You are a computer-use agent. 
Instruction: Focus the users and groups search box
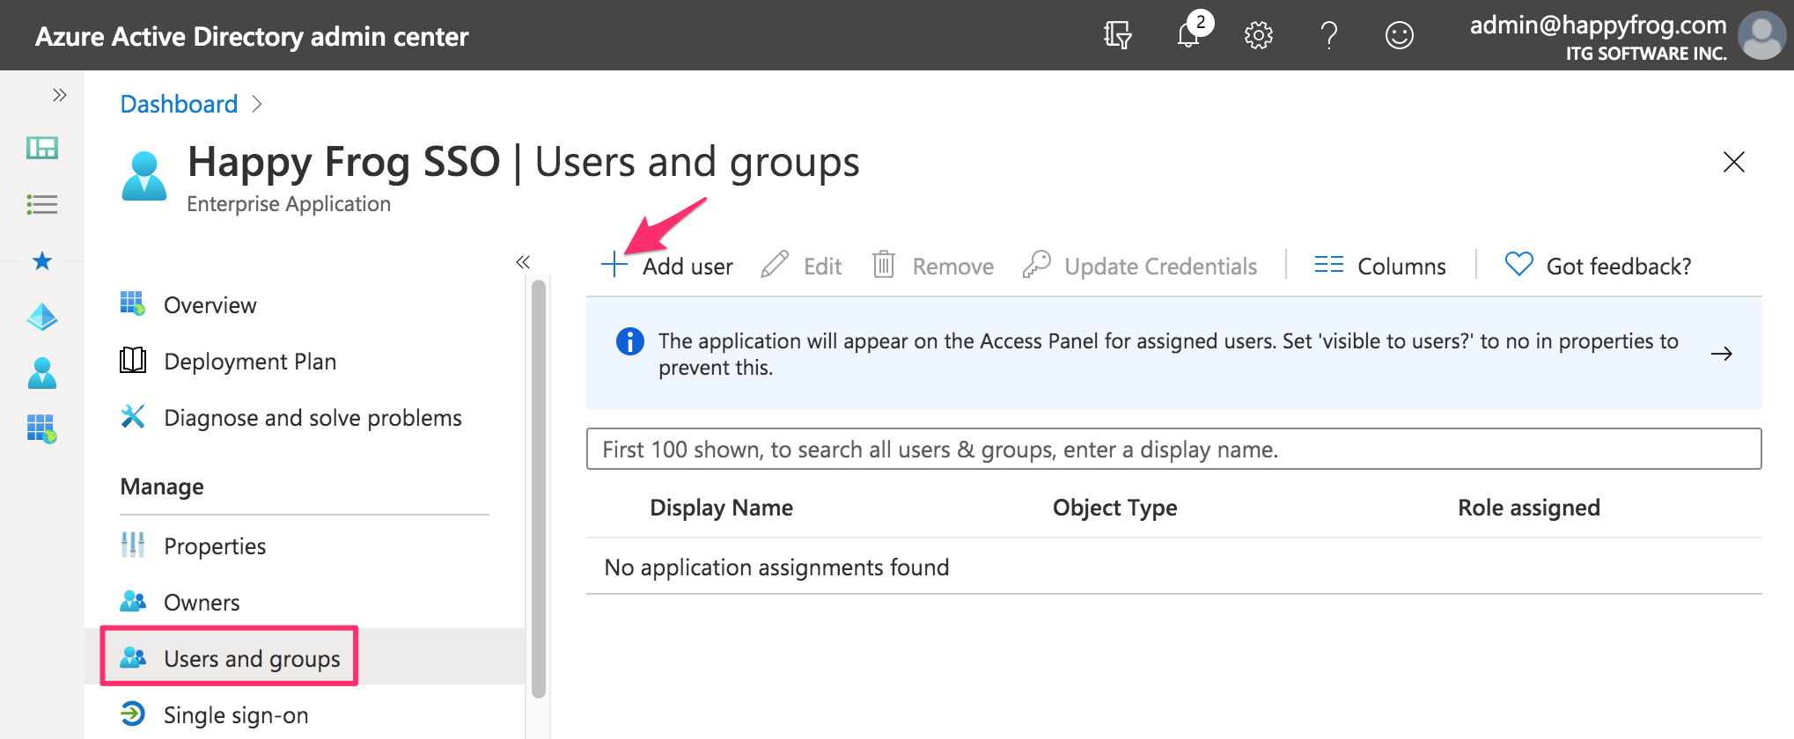(x=1173, y=449)
